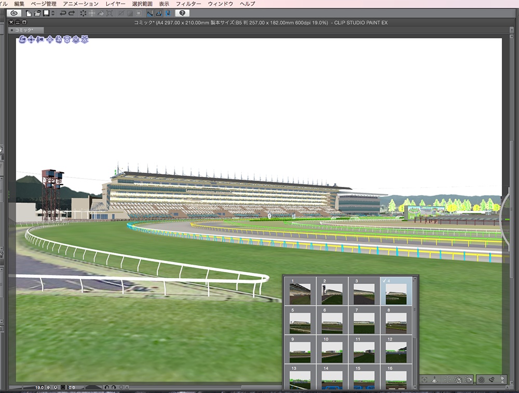This screenshot has height=393, width=519.
Task: Select the camera dolly forward/back icon
Action: point(39,39)
